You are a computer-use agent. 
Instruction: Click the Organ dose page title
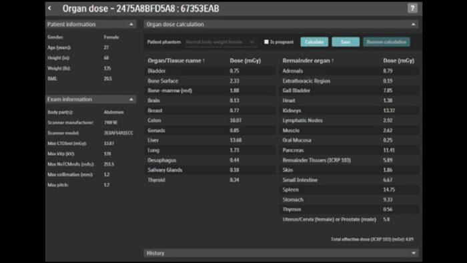pos(141,9)
